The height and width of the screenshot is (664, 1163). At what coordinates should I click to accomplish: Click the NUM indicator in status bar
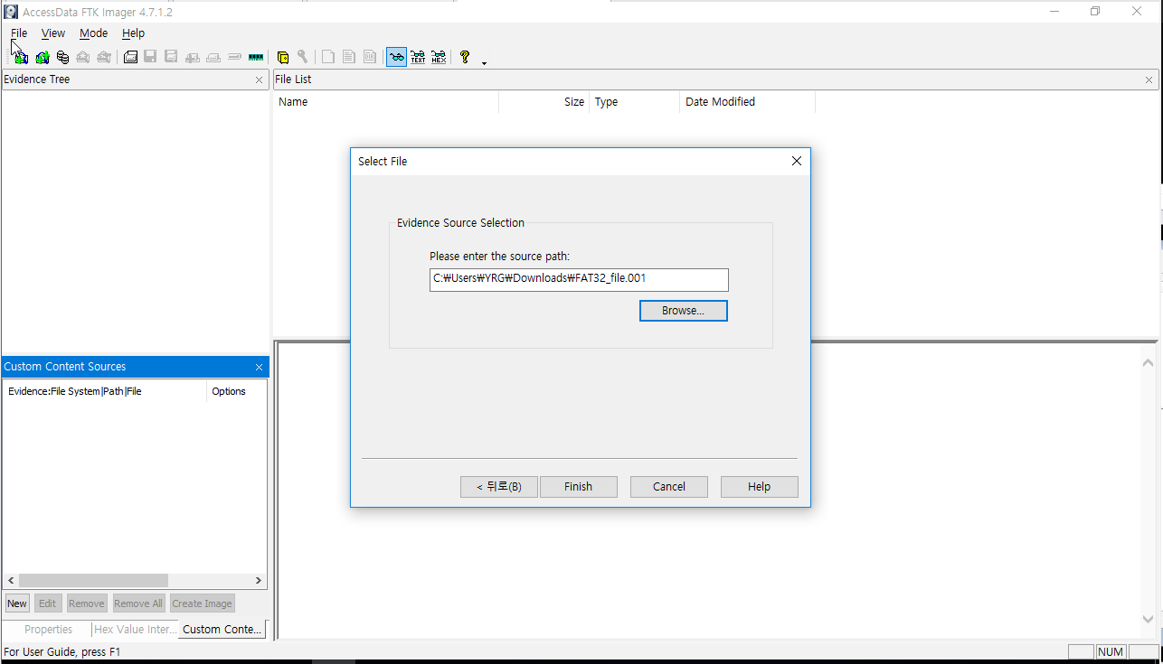click(x=1111, y=651)
